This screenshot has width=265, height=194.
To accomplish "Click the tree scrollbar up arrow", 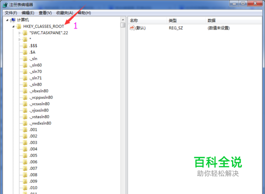I will [x=123, y=20].
